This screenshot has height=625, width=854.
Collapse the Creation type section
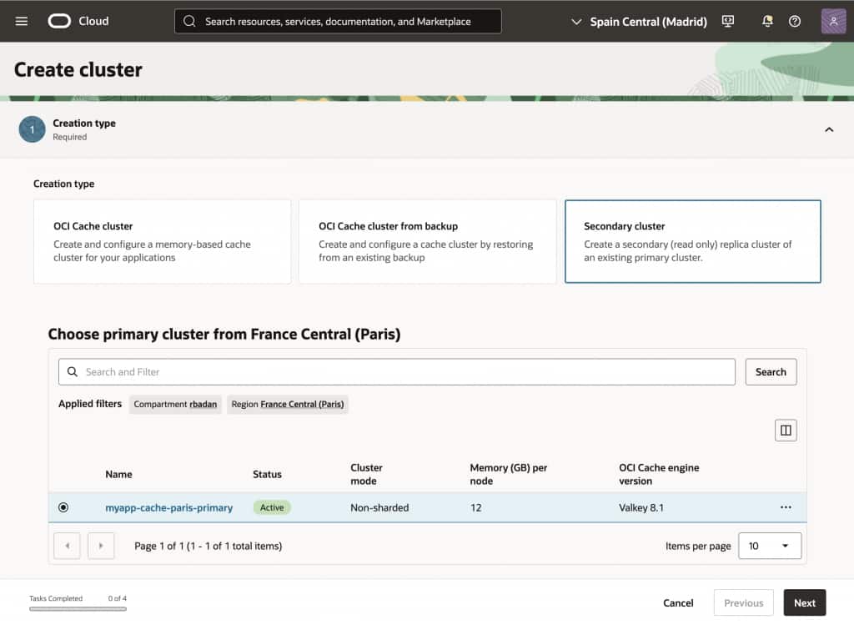(x=829, y=129)
